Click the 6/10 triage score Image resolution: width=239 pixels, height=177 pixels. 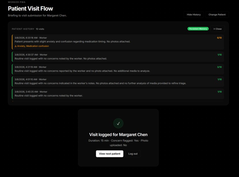pyautogui.click(x=219, y=38)
